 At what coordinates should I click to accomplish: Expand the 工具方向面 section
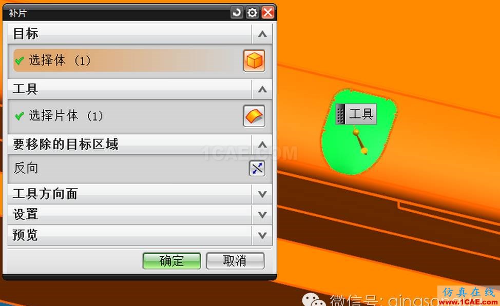(x=262, y=194)
